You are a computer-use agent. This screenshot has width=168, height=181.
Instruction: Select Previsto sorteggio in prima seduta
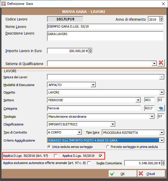point(108,147)
